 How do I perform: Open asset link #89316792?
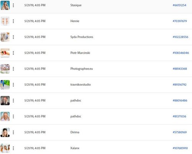pos(179,84)
